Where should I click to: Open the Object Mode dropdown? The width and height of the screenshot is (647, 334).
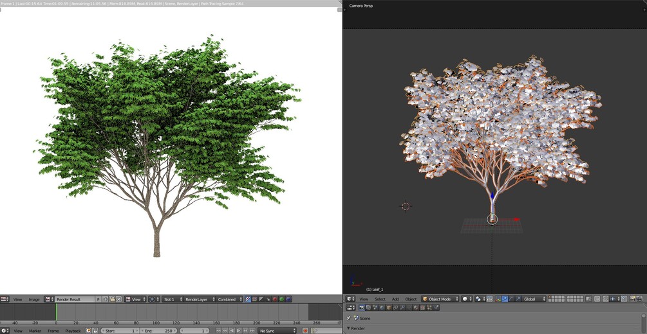440,299
